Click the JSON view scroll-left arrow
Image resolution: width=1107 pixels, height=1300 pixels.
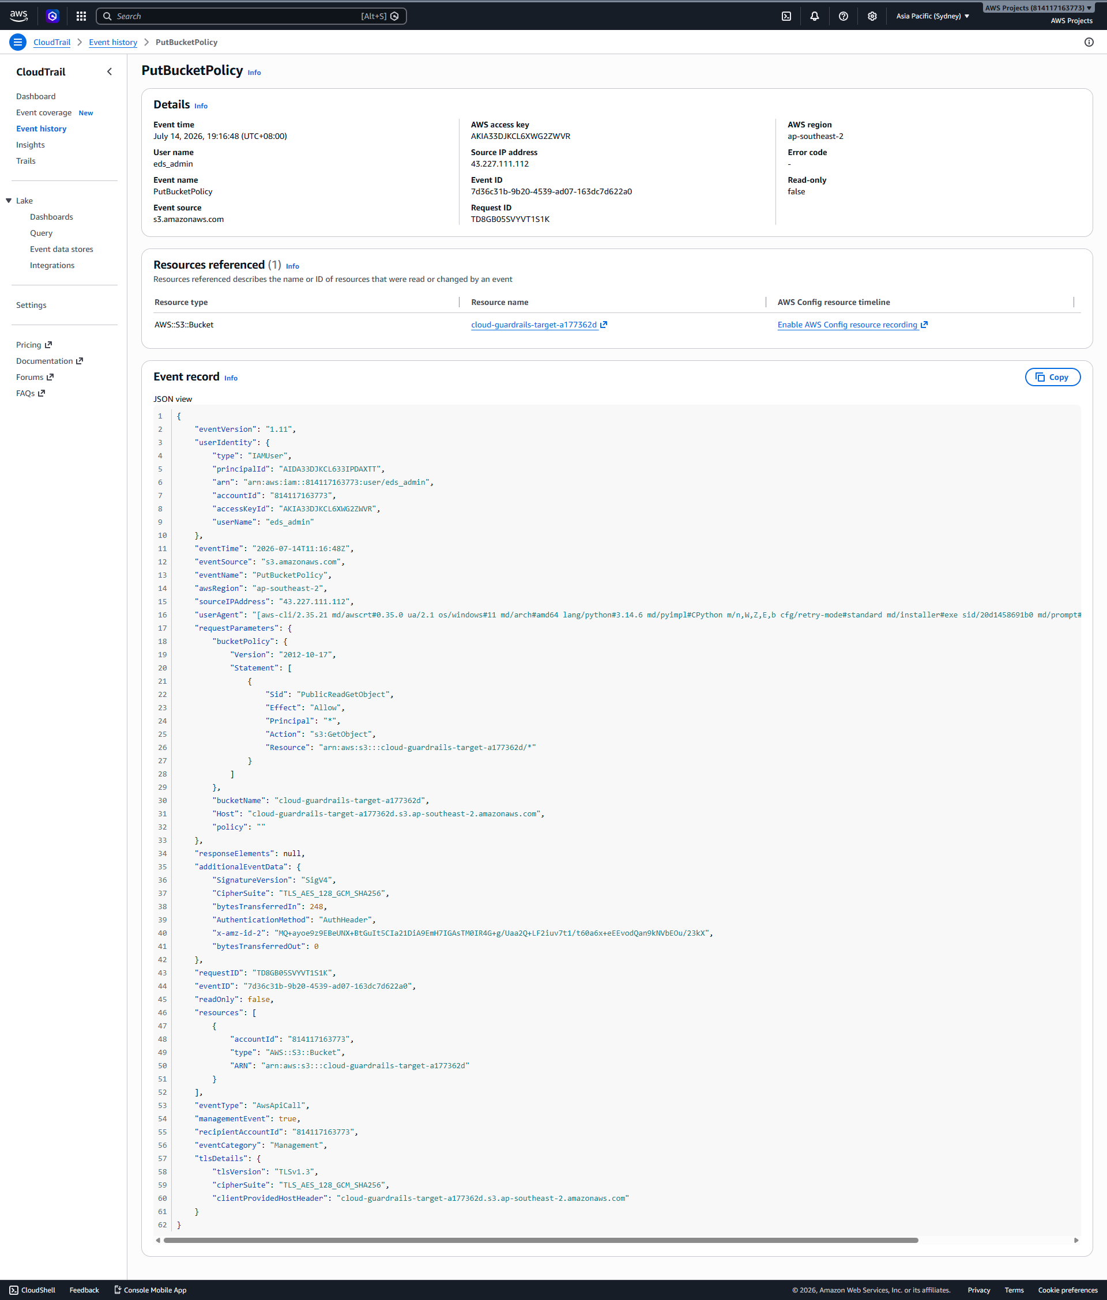point(158,1240)
